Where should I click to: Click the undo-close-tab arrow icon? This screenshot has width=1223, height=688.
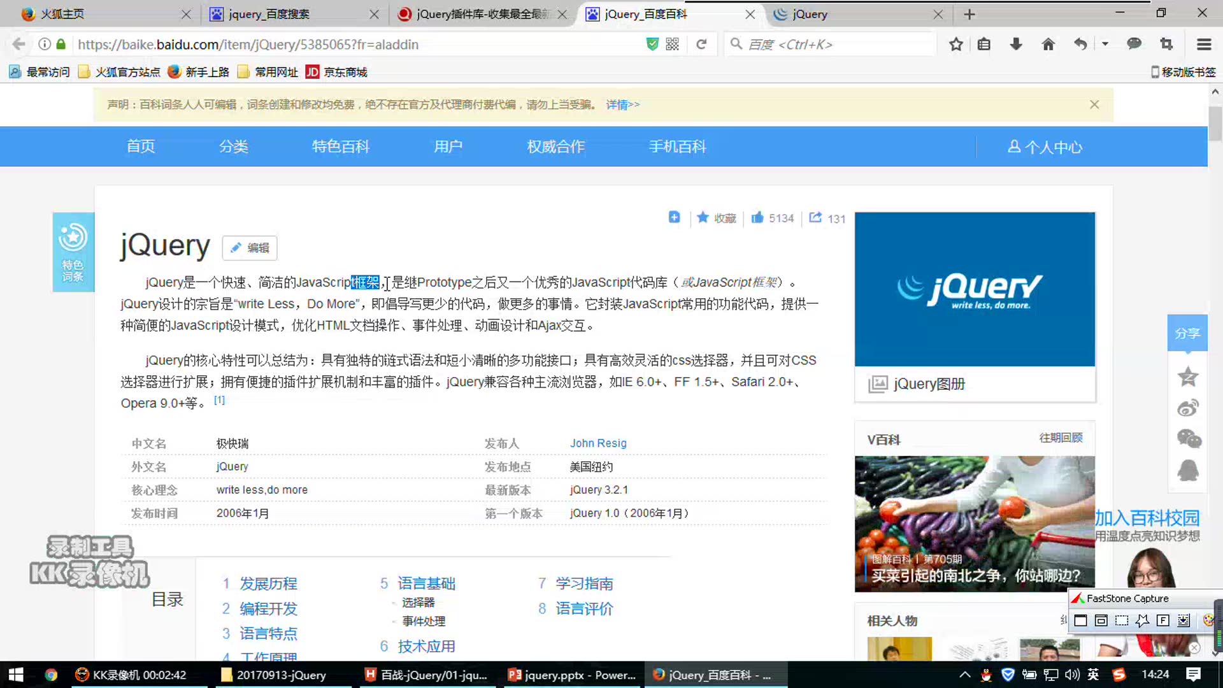point(1080,44)
